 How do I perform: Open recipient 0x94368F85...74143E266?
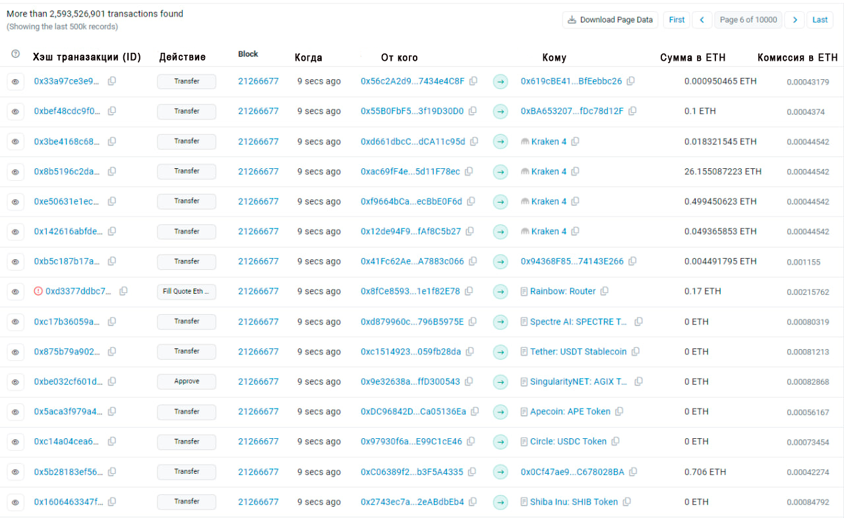click(x=572, y=261)
